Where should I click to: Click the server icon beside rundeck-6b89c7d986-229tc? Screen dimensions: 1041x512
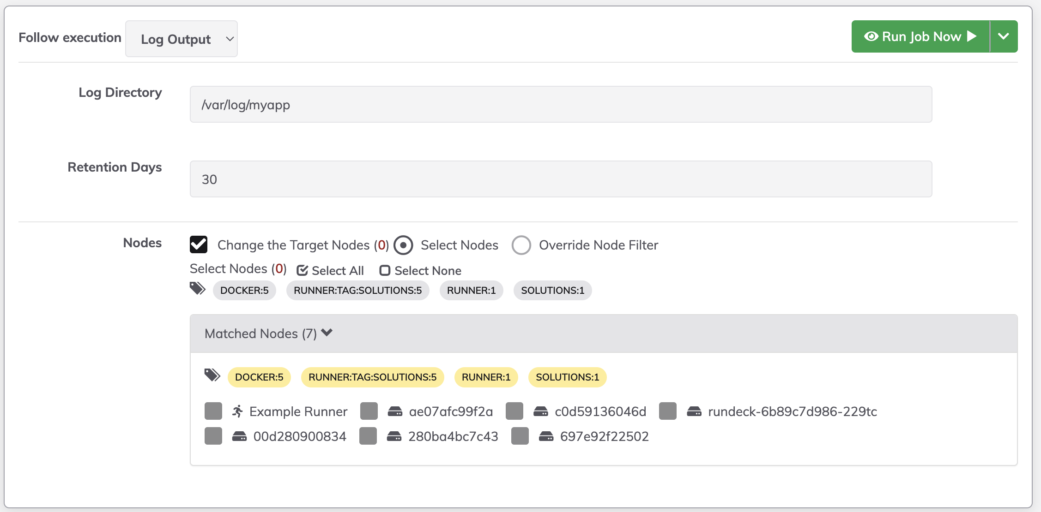pyautogui.click(x=694, y=411)
